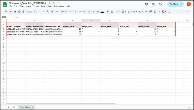Decrease decimal places
This screenshot has width=194, height=110.
click(48, 12)
